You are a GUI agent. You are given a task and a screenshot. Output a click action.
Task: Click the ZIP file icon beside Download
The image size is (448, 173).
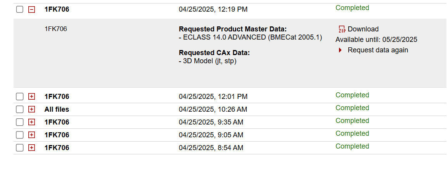pos(342,29)
